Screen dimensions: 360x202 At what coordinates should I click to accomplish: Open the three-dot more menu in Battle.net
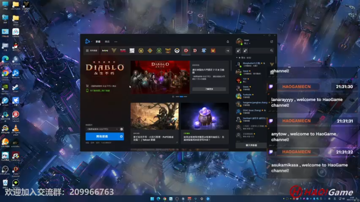click(116, 42)
